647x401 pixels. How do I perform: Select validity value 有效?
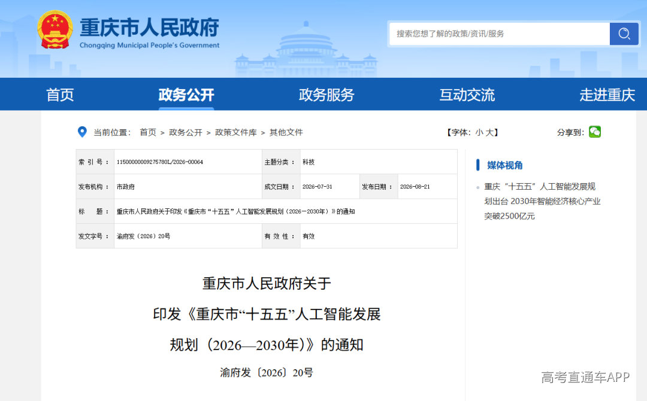click(x=309, y=236)
